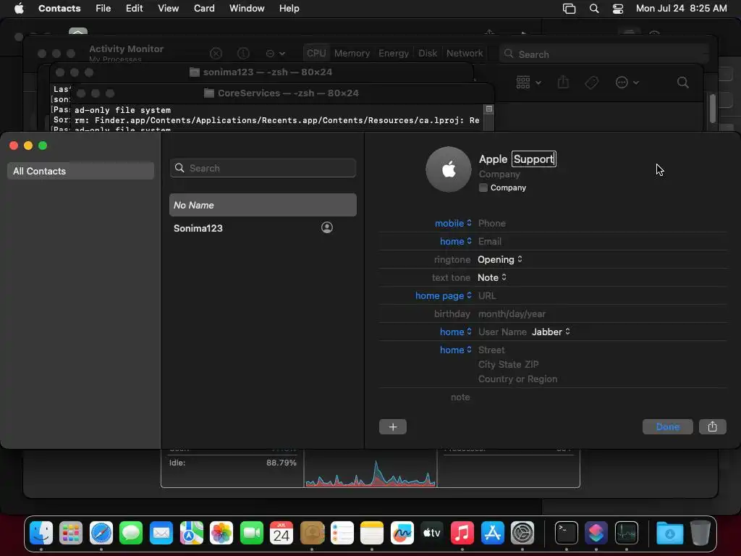Screen dimensions: 741x556
Task: Change the home label for User Name
Action: coord(456,332)
